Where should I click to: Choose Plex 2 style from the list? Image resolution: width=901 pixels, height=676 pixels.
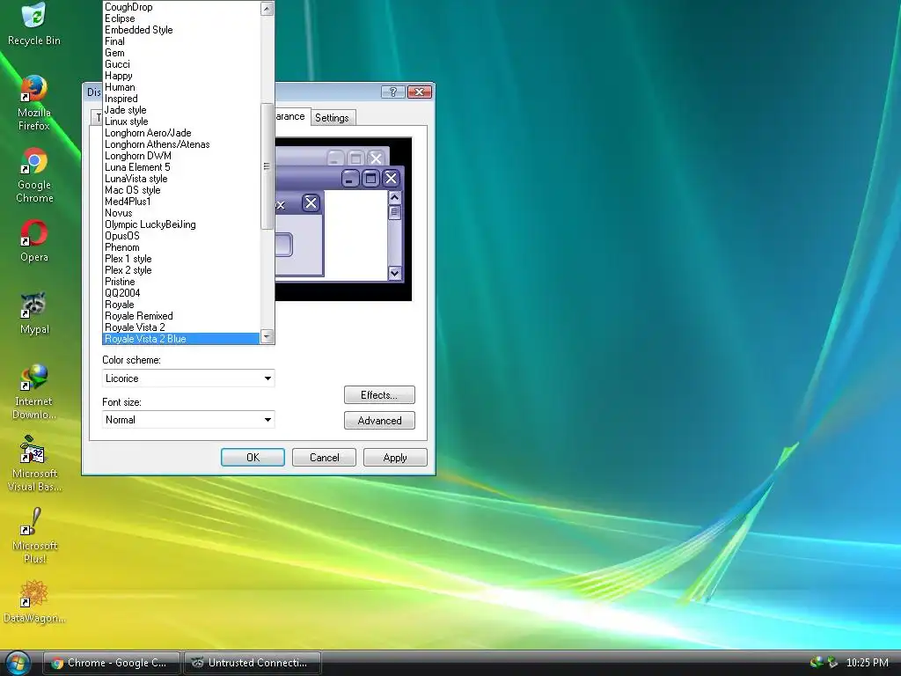[x=181, y=270]
